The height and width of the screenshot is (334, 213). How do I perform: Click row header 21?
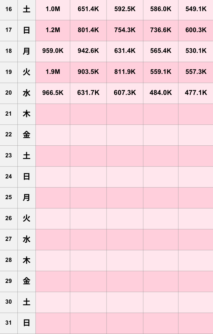[x=8, y=114]
